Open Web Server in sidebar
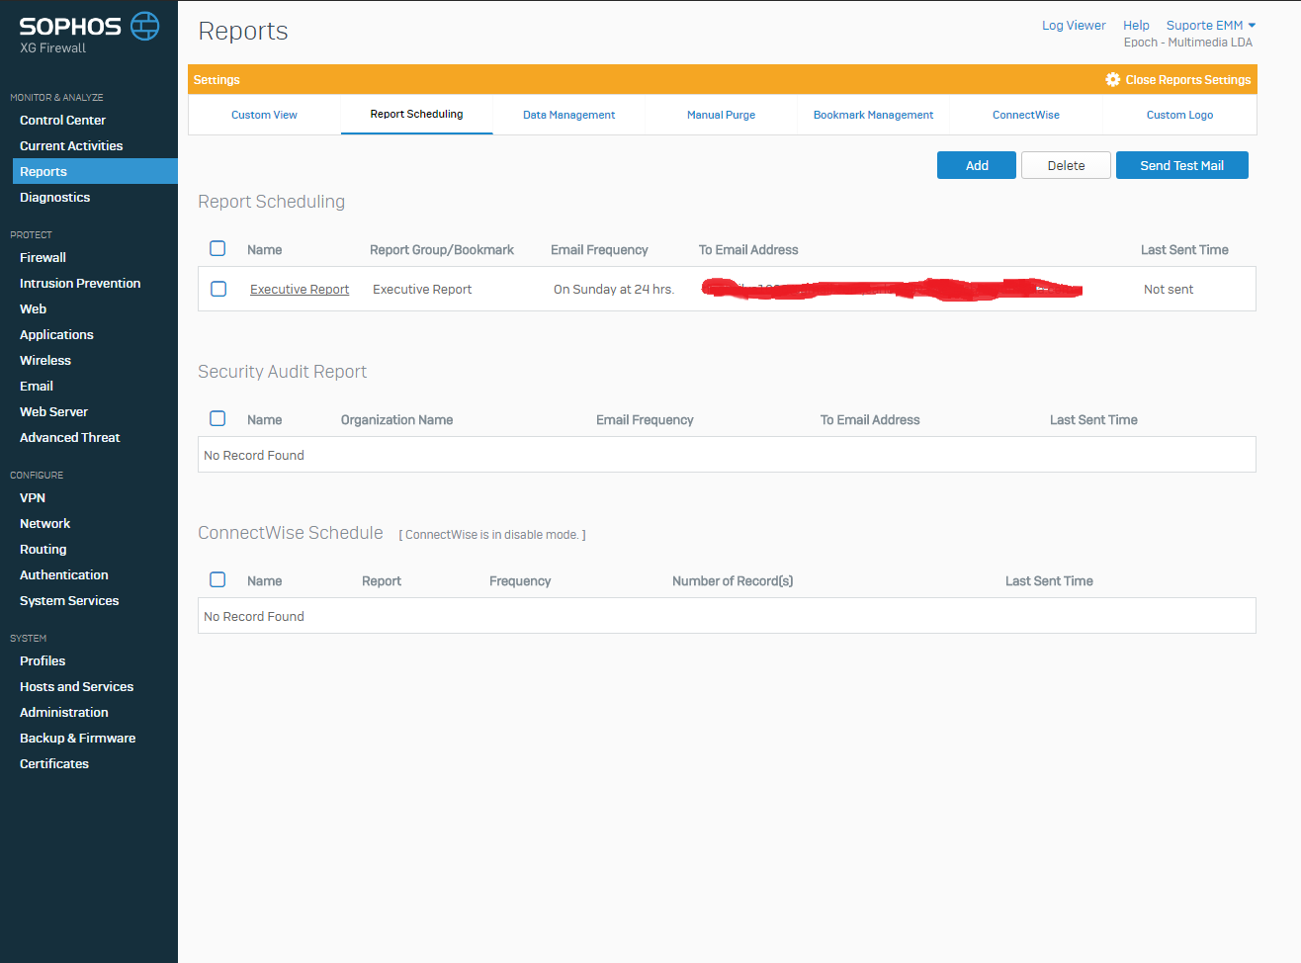Screen dimensions: 1301x963 53,411
